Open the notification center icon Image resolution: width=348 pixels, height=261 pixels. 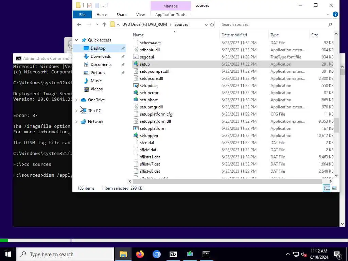(337, 254)
